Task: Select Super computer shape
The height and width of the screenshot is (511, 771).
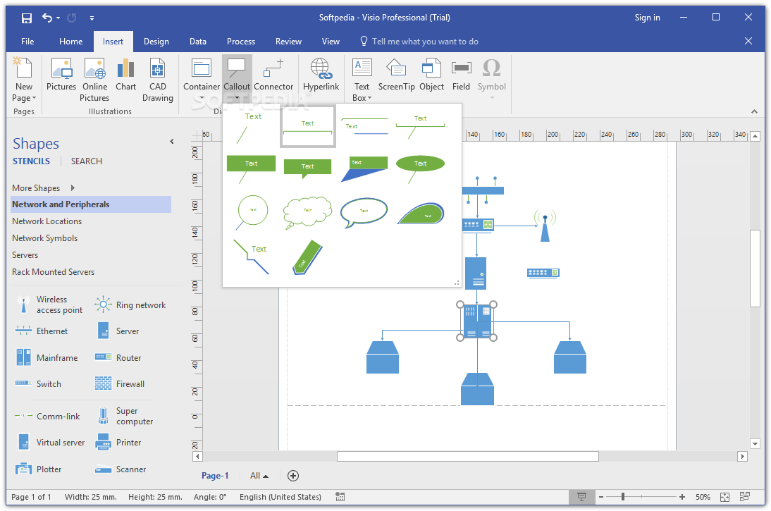Action: (125, 416)
